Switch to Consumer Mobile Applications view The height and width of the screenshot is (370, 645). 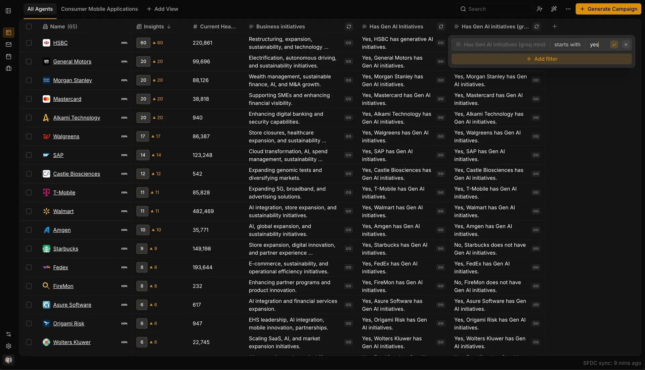[x=99, y=9]
